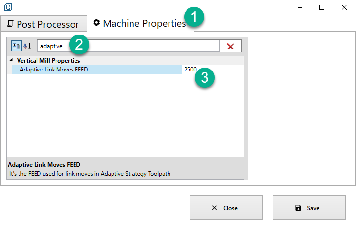The width and height of the screenshot is (356, 230).
Task: Clear the search with the red X
Action: [230, 46]
